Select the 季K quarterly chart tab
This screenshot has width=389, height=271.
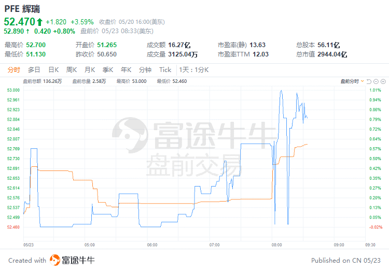click(108, 70)
